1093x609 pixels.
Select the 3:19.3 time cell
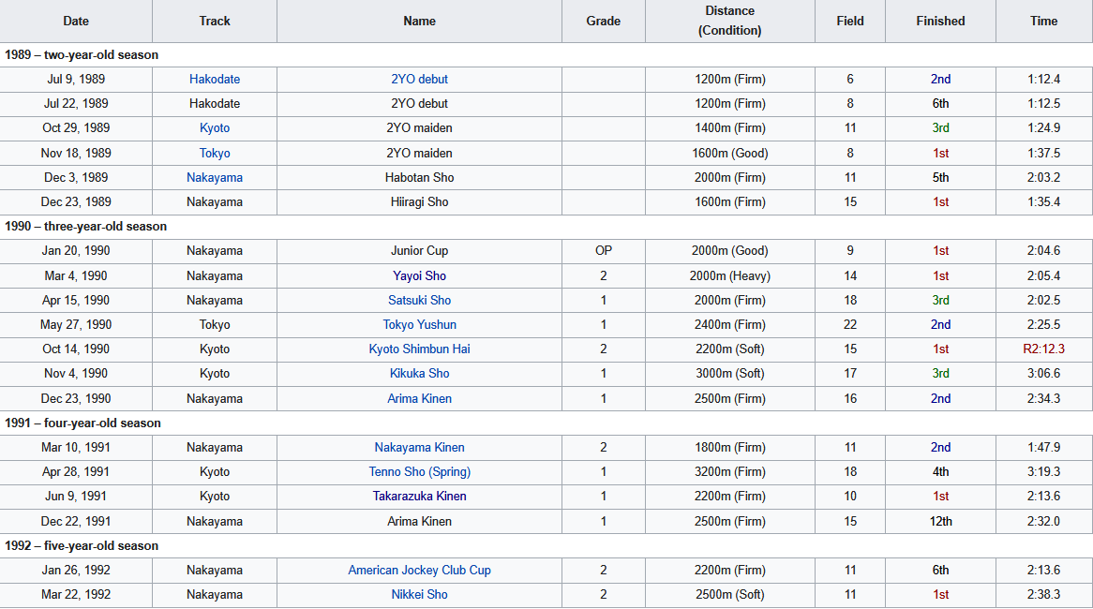click(1043, 471)
